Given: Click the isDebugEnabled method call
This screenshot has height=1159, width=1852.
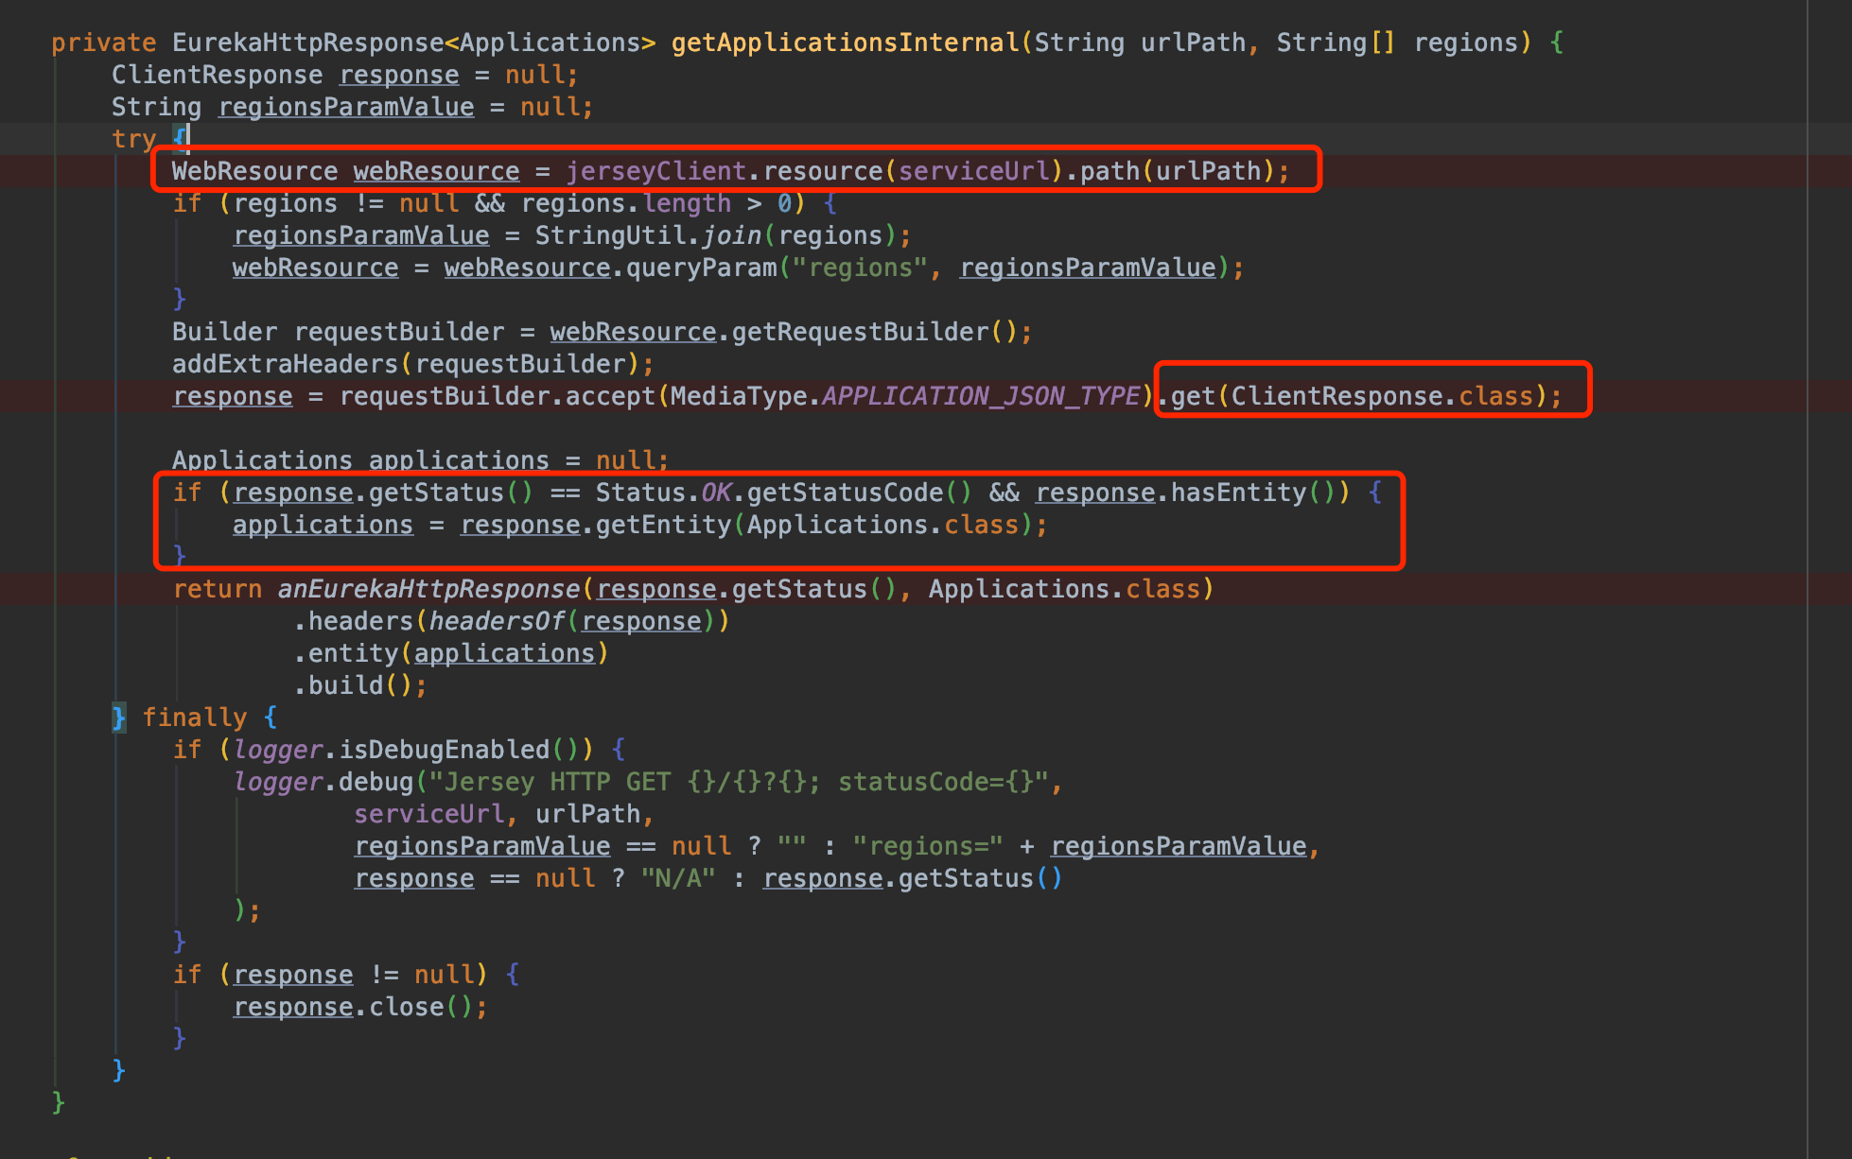Looking at the screenshot, I should pos(444,750).
